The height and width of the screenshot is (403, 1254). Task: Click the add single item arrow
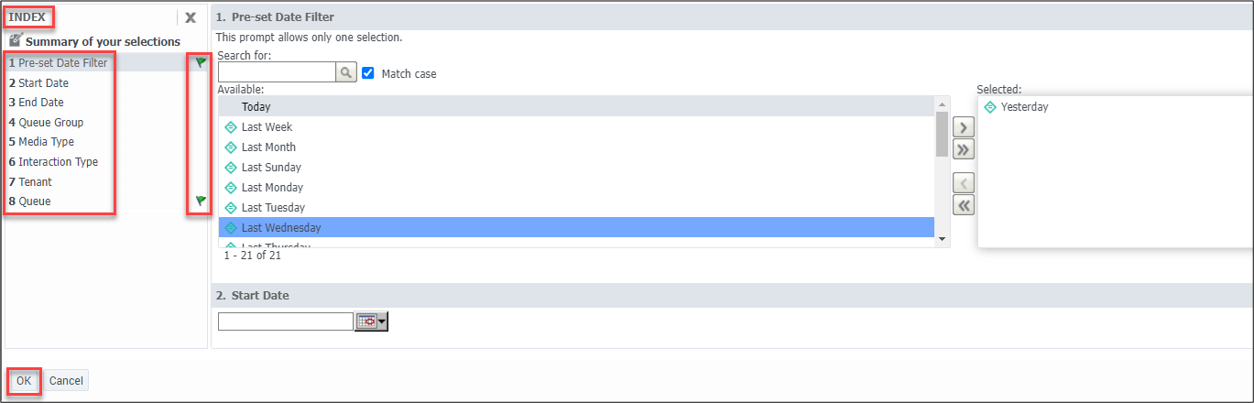[964, 127]
